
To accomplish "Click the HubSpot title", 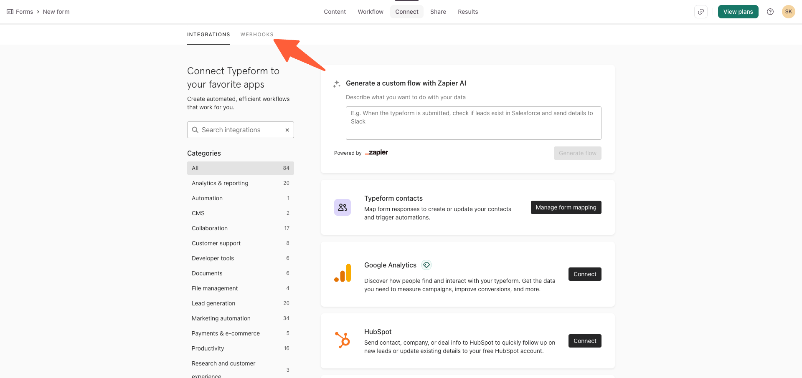I will click(x=378, y=332).
